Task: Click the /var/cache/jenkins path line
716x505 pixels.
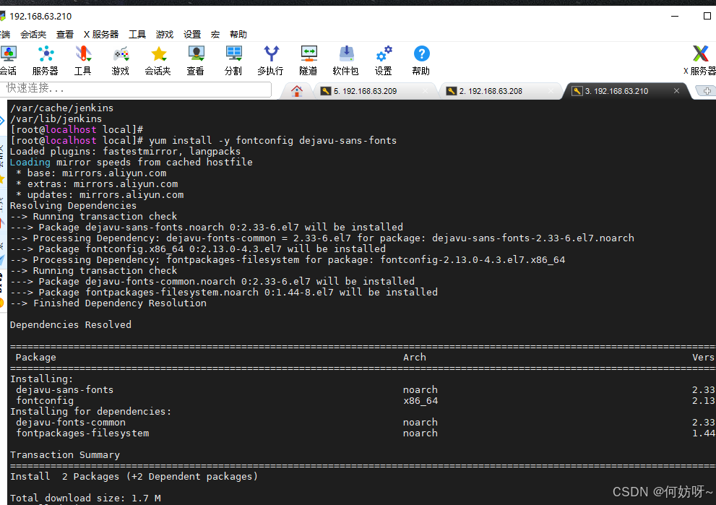Action: click(61, 108)
